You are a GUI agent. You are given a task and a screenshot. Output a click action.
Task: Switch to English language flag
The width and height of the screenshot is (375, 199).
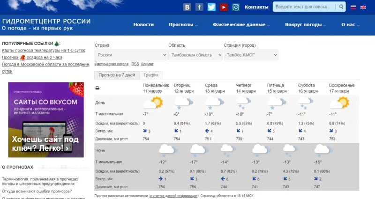pyautogui.click(x=363, y=7)
